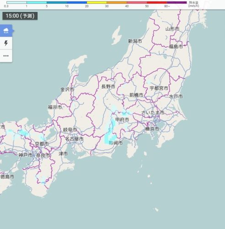Click the 静岡市 city label on the map
Viewport: 225px width, 229px height.
click(x=116, y=143)
